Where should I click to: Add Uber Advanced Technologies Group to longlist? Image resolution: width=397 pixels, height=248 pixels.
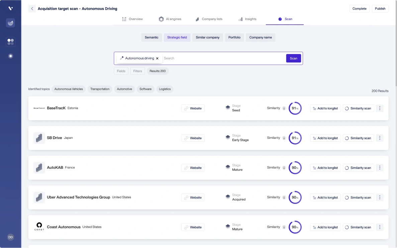(325, 198)
